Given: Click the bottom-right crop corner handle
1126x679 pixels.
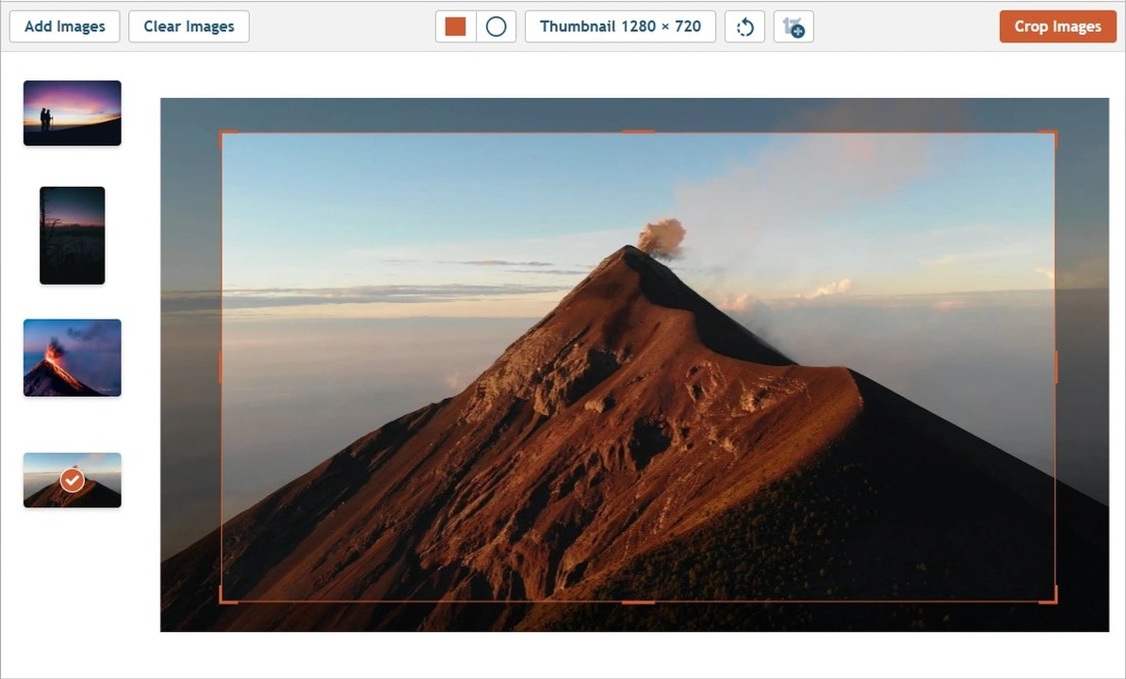Looking at the screenshot, I should coord(1054,600).
